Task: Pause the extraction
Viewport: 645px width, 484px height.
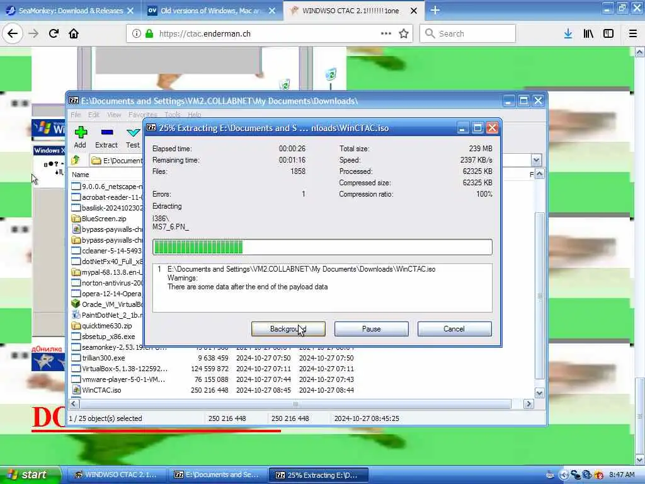Action: [372, 329]
